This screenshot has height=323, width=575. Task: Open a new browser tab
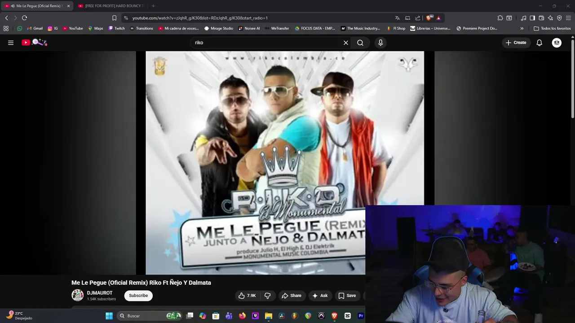(153, 6)
